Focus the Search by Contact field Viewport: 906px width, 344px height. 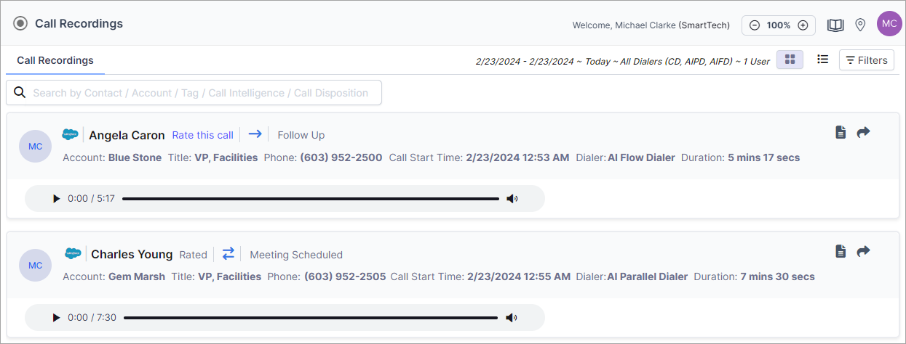tap(194, 93)
